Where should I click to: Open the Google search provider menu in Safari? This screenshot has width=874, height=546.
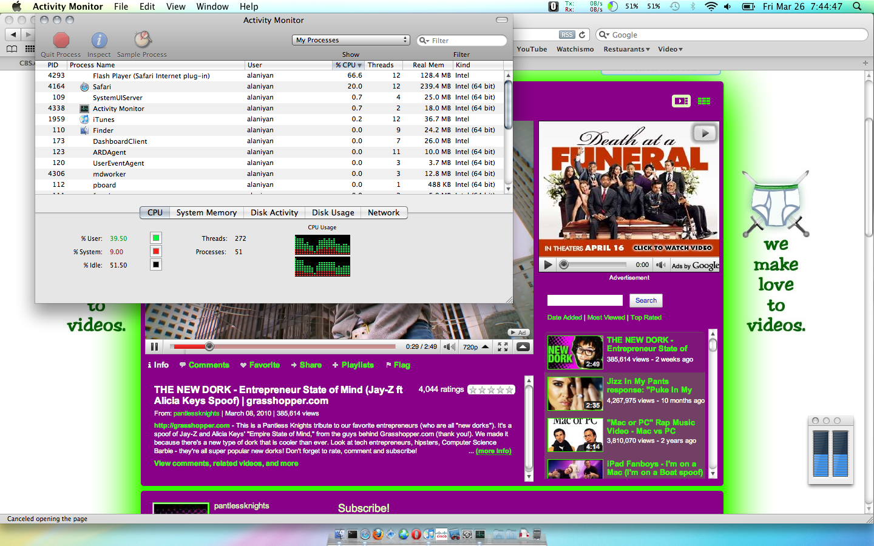[605, 35]
